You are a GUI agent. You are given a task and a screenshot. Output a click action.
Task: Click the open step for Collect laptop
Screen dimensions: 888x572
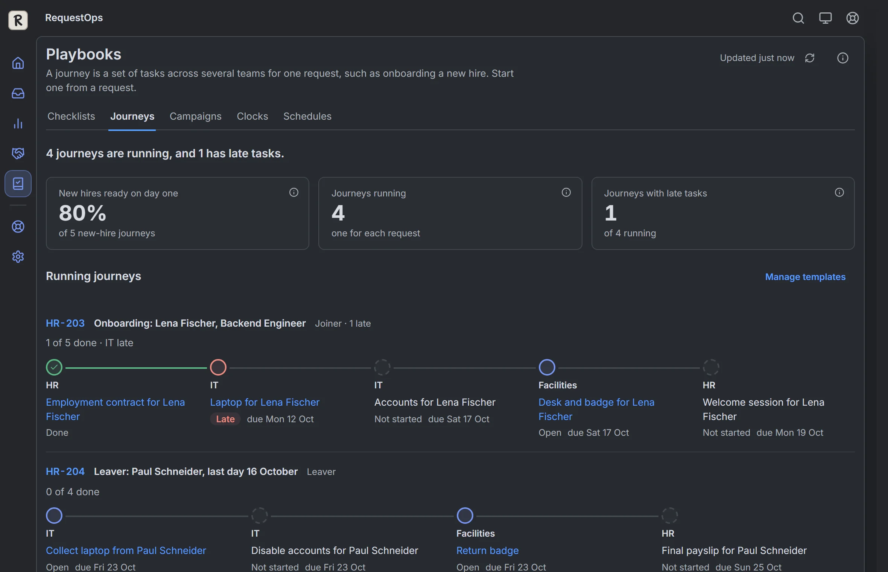(x=54, y=516)
